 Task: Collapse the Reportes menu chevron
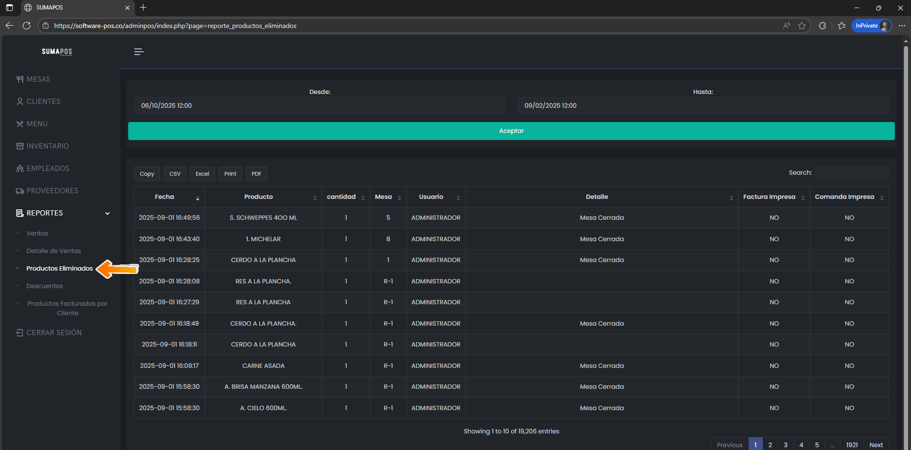click(x=107, y=213)
